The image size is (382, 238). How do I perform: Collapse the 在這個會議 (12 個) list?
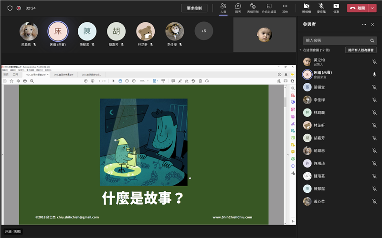[301, 50]
